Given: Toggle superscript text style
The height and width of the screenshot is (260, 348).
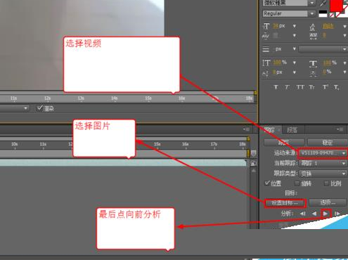Looking at the screenshot, I should point(326,87).
